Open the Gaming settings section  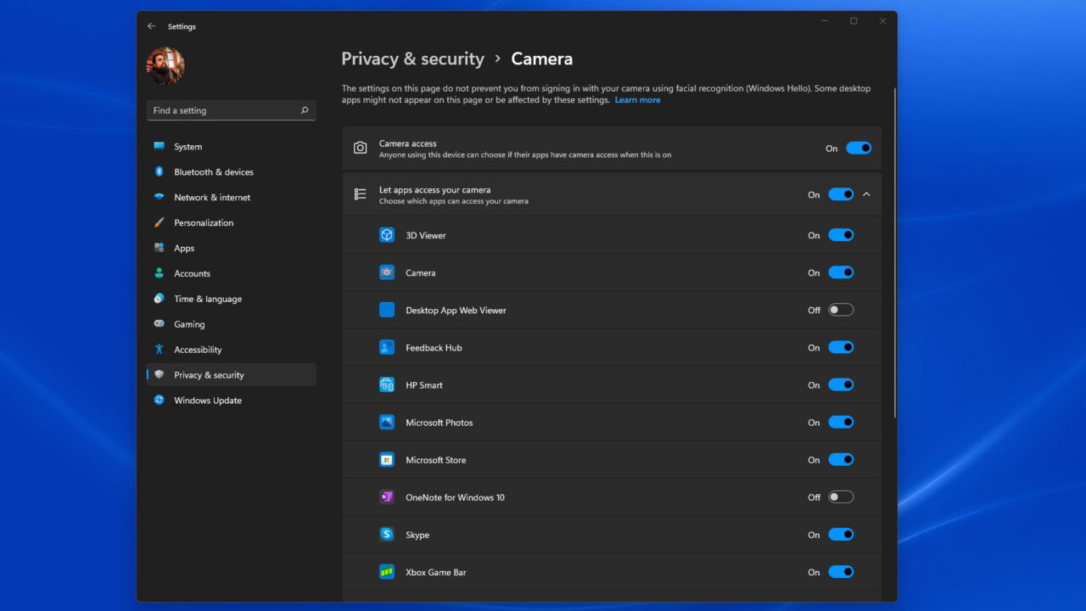(x=190, y=323)
